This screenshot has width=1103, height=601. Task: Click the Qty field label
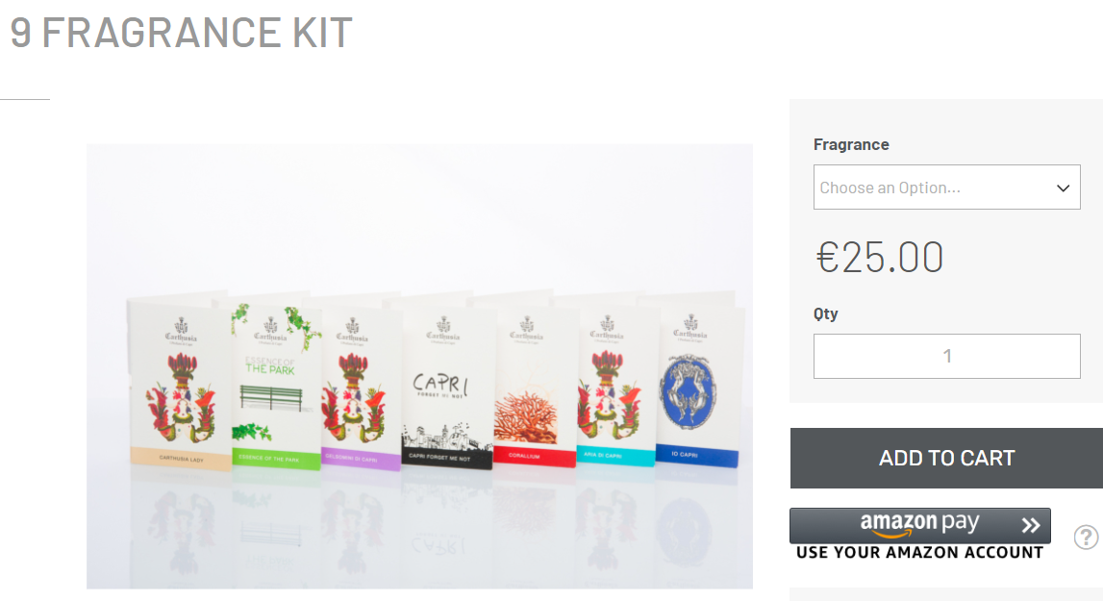[x=826, y=313]
